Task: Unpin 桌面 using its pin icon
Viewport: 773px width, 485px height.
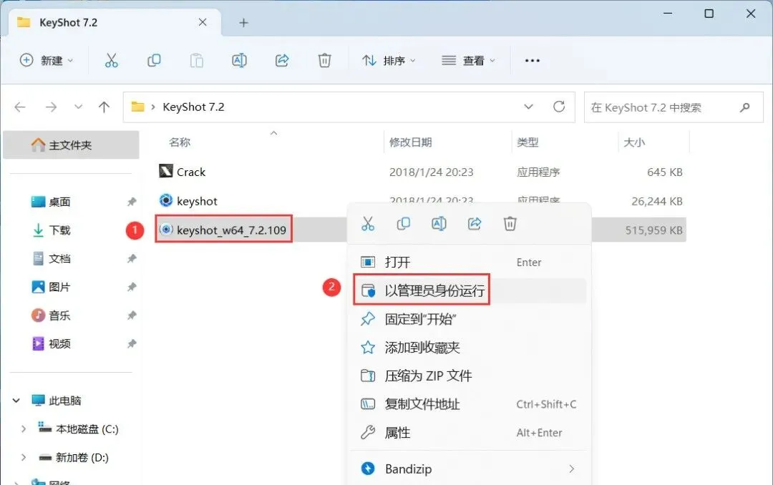Action: [x=132, y=202]
